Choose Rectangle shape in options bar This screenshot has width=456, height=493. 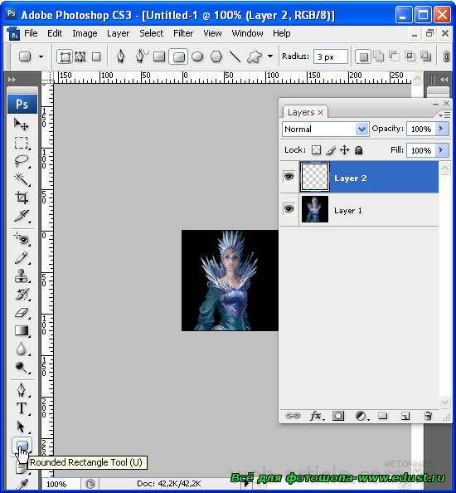point(159,57)
